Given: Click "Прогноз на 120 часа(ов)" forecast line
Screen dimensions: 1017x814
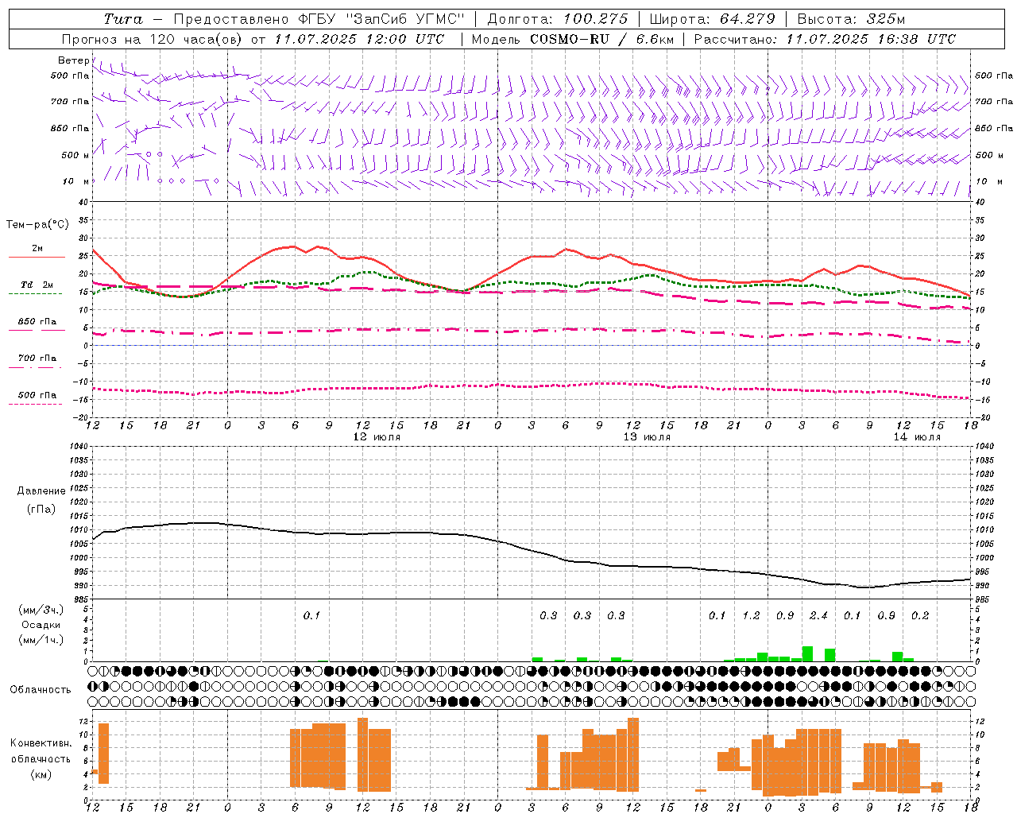Looking at the screenshot, I should tap(153, 39).
